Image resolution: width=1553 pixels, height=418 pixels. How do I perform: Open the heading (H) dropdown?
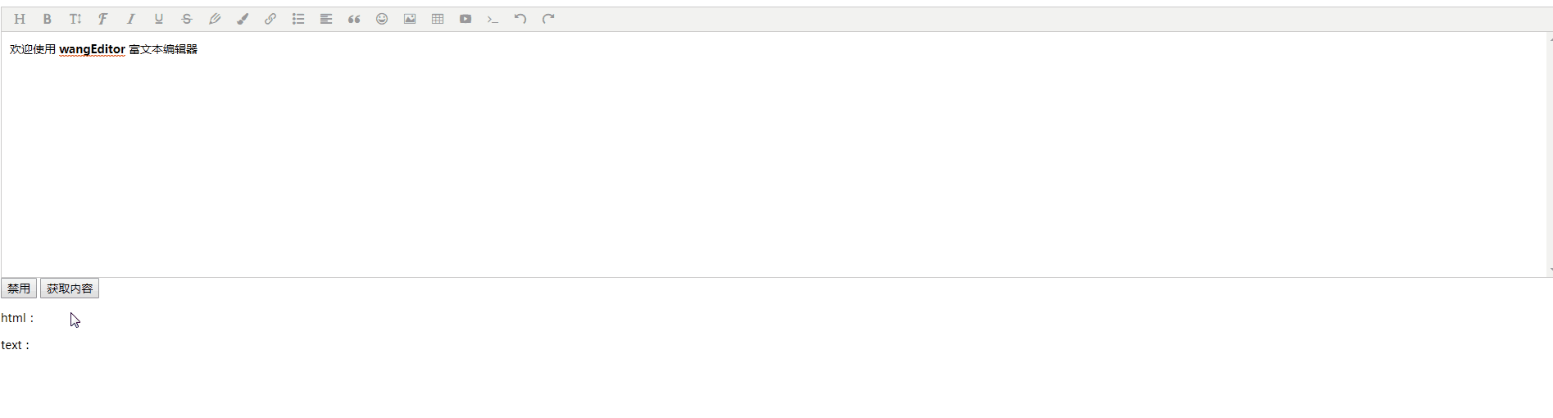pos(20,19)
